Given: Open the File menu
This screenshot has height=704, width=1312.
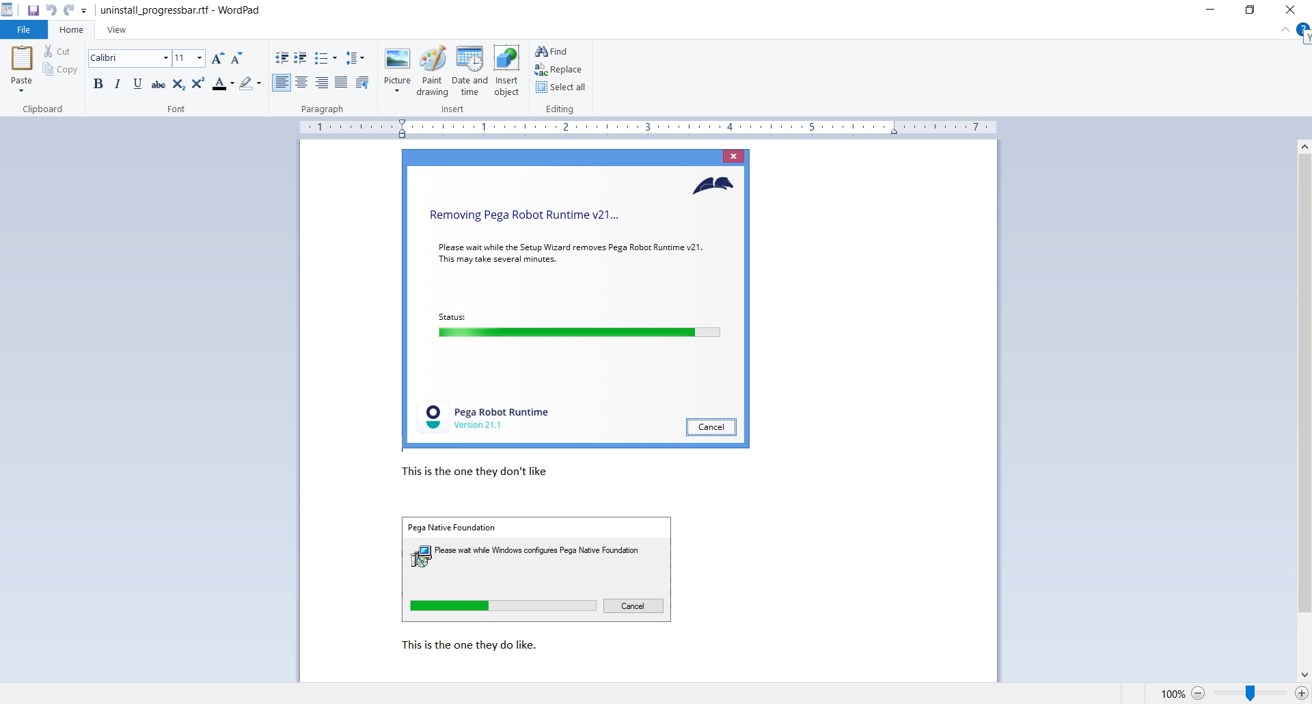Looking at the screenshot, I should pyautogui.click(x=23, y=30).
